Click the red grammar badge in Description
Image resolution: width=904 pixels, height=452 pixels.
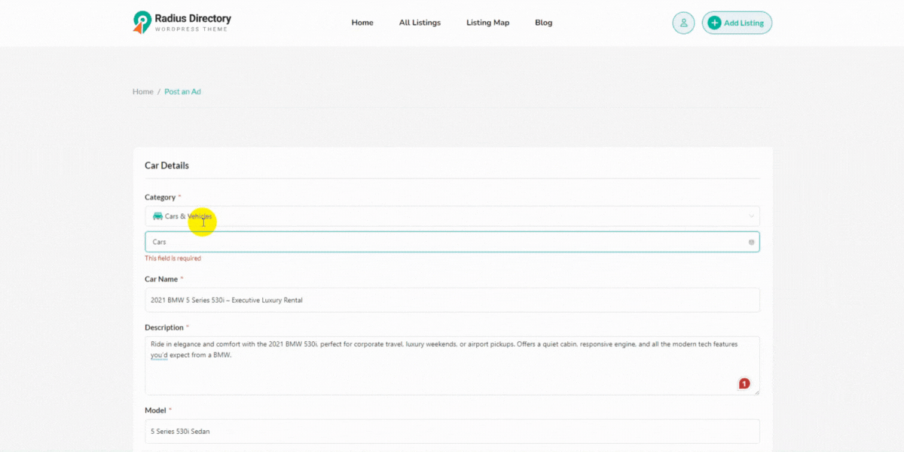744,383
